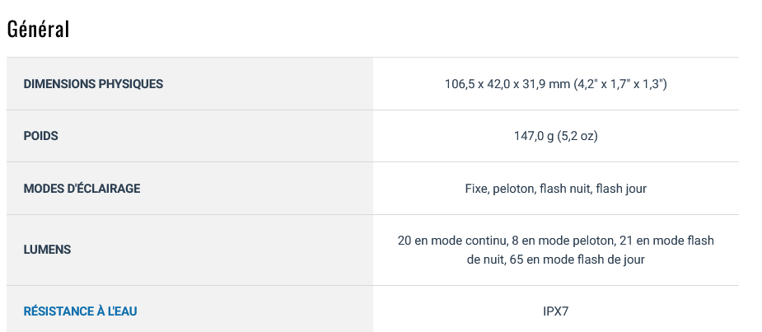Click the DIMENSIONS PHYSIQUES row label

coord(93,83)
